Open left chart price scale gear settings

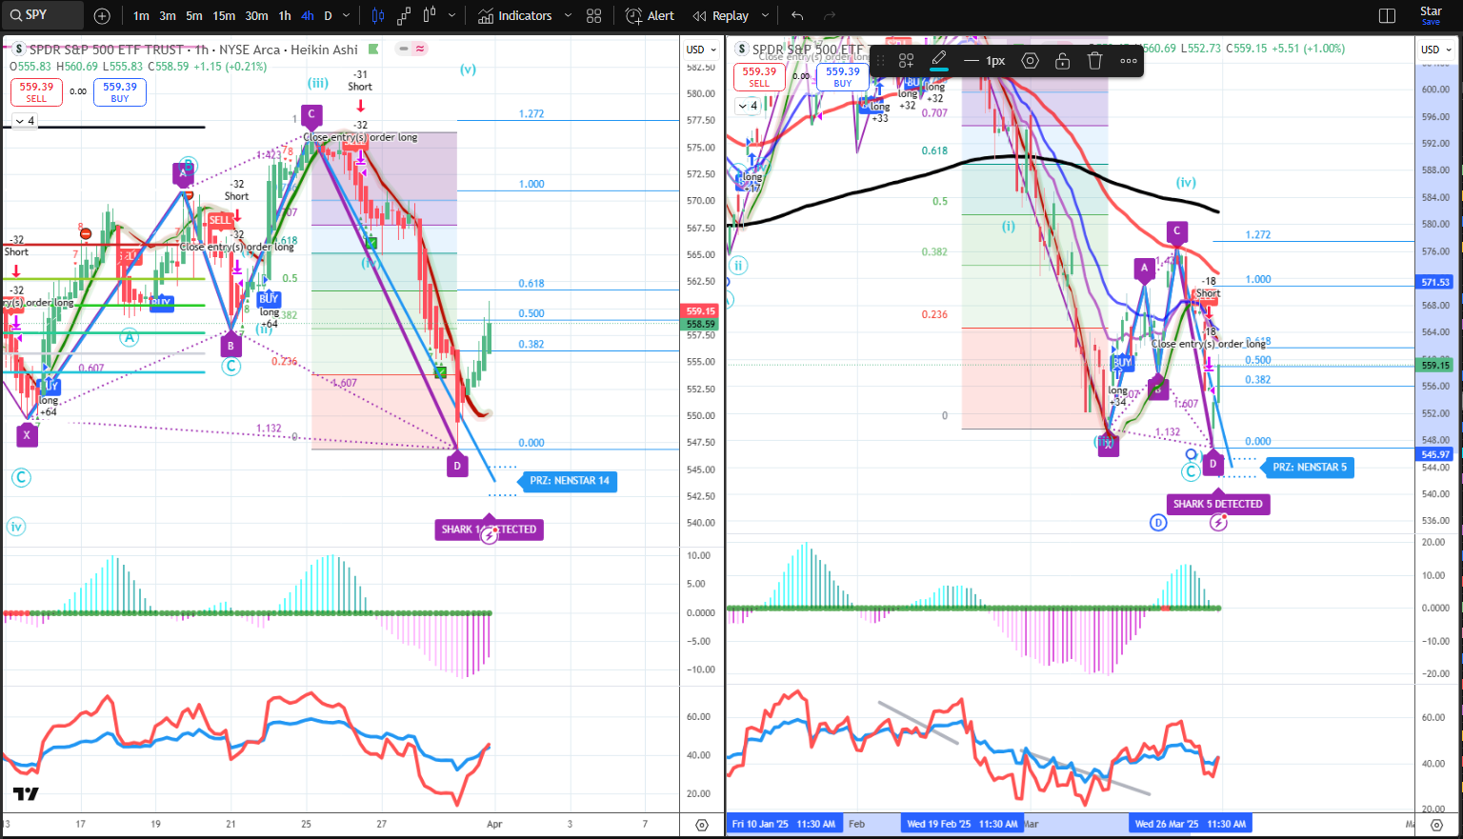tap(702, 825)
